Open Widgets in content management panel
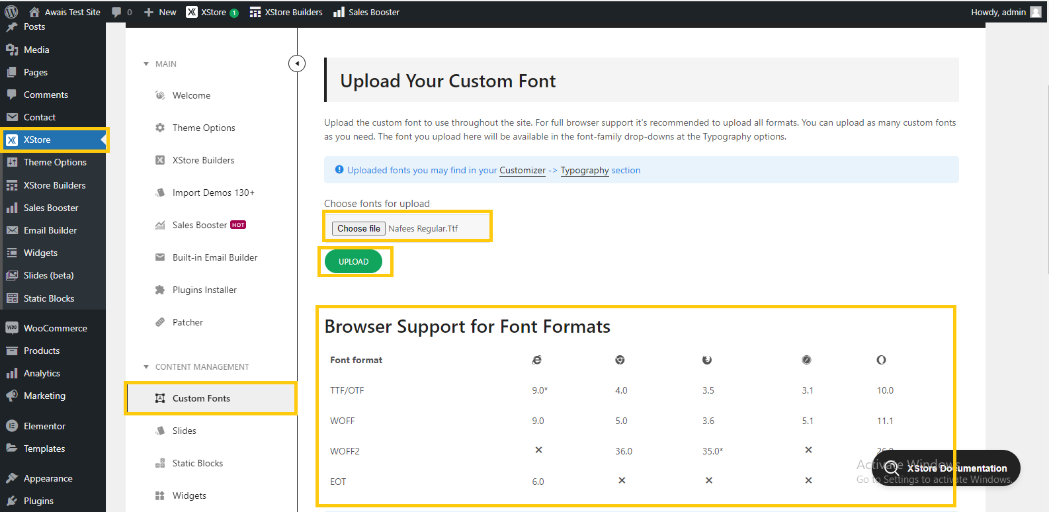 [x=189, y=495]
